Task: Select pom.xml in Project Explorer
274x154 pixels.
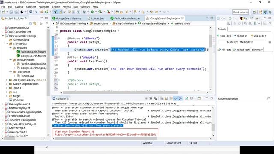Action: pyautogui.click(x=18, y=100)
